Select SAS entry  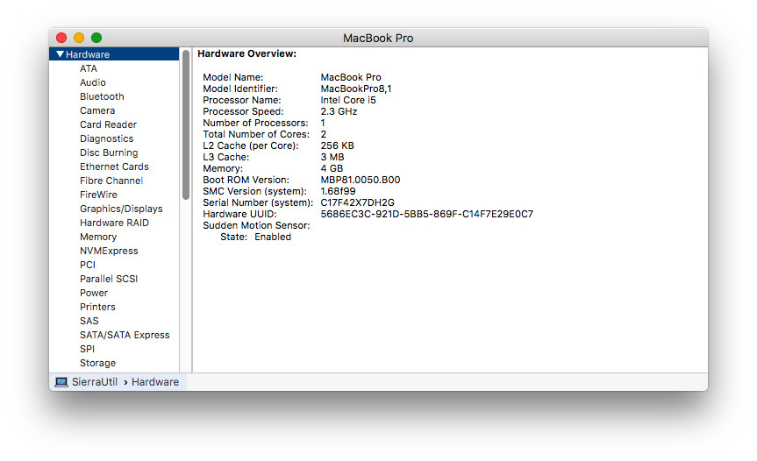tap(89, 320)
